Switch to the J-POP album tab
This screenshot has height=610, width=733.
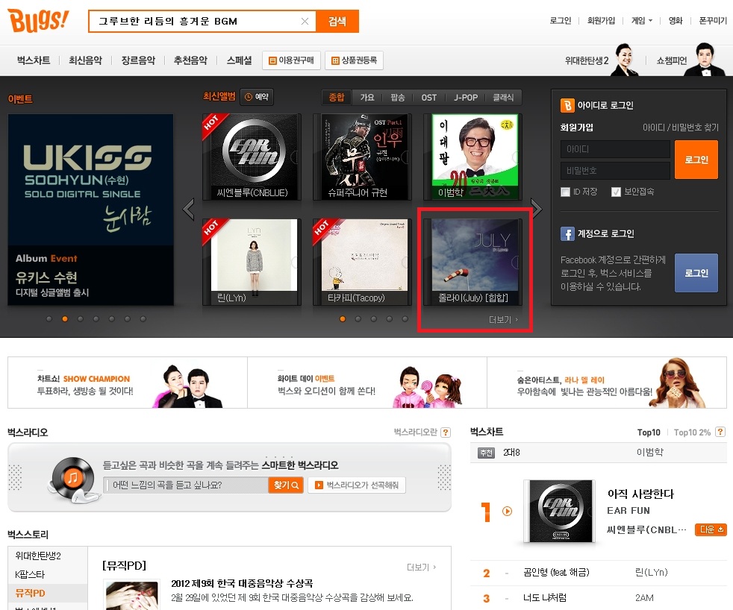coord(466,97)
